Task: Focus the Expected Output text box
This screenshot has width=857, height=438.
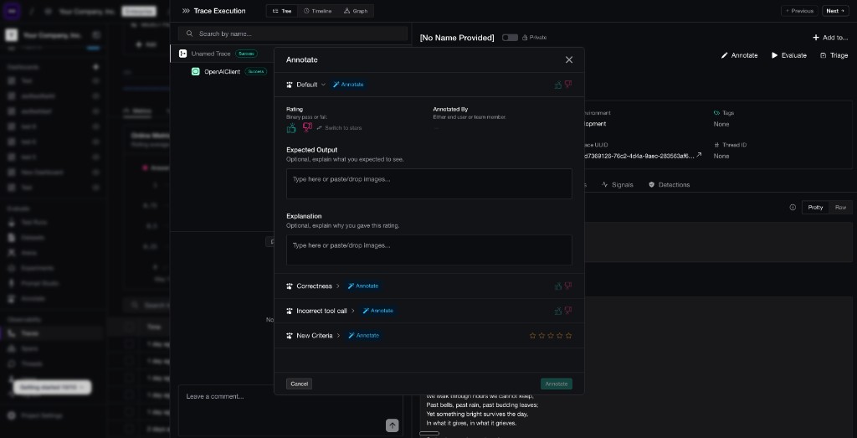Action: (x=429, y=183)
